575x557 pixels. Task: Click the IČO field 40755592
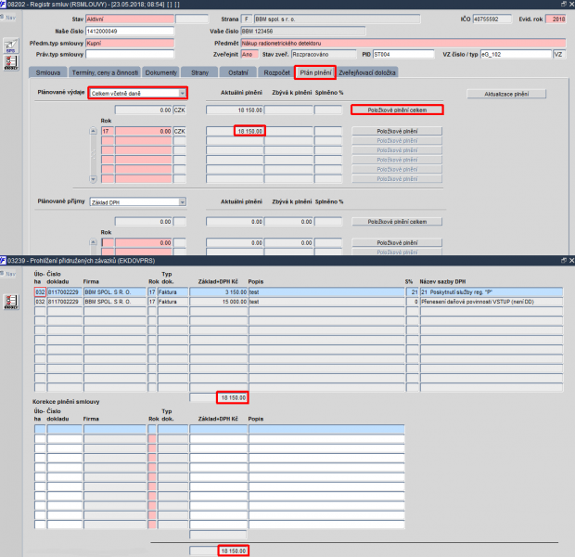[492, 19]
